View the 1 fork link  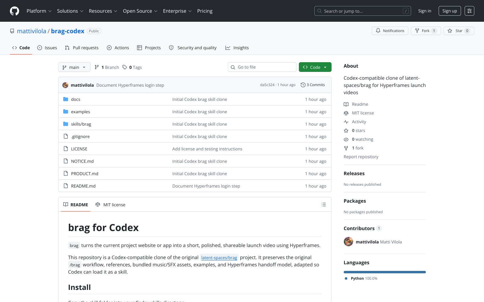pos(354,148)
